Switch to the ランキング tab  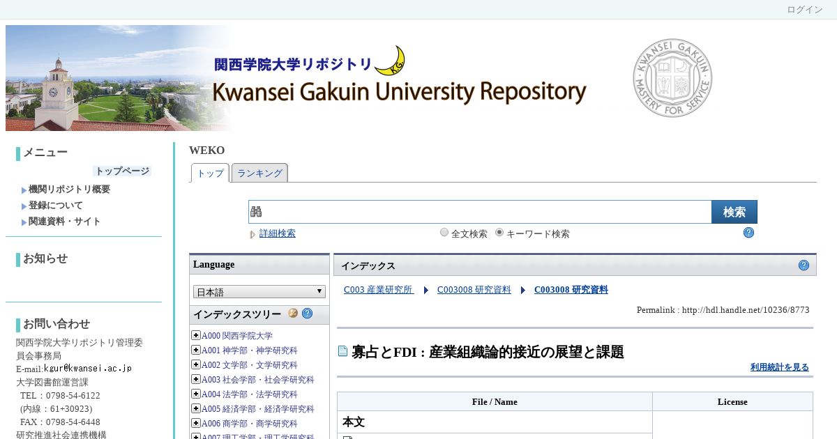(x=259, y=174)
